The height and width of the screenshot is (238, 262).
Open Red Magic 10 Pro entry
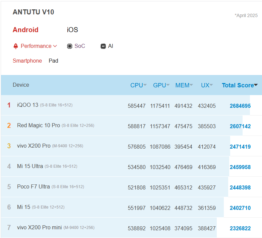(x=39, y=125)
